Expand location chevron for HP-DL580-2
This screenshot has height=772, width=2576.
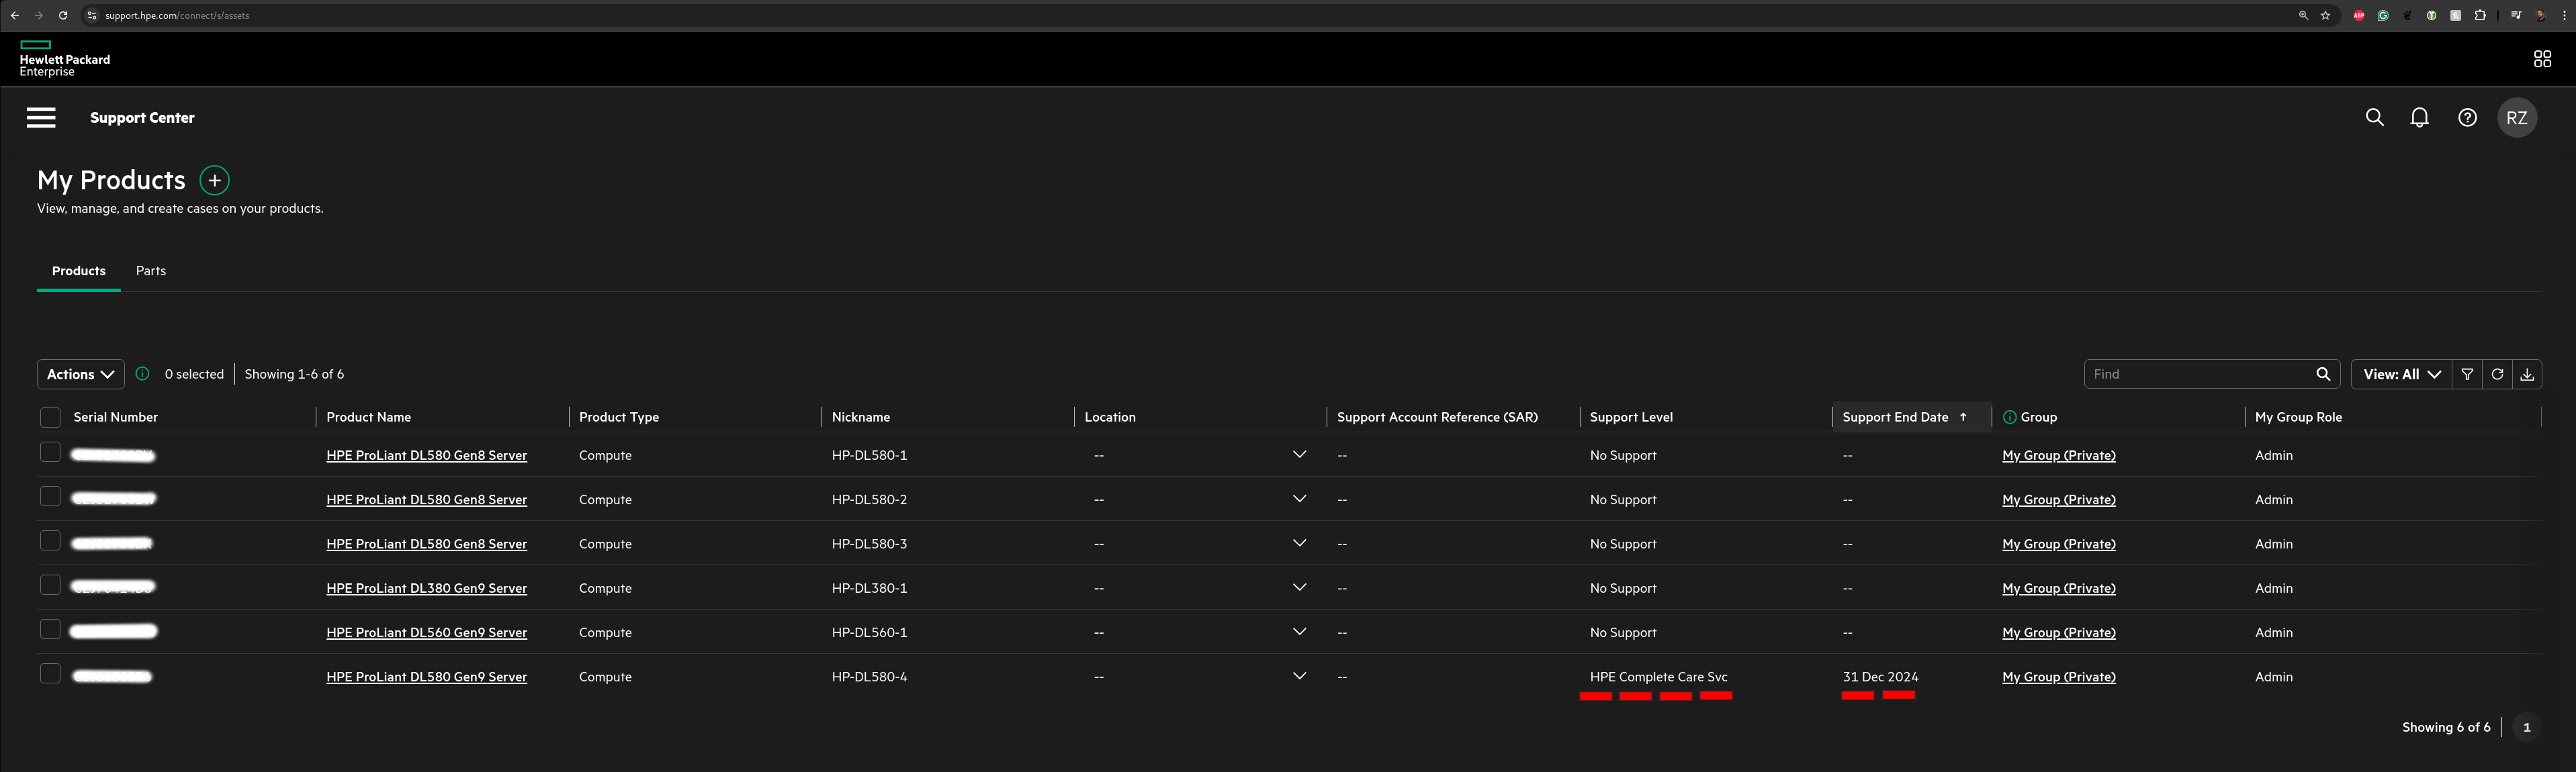(1299, 498)
